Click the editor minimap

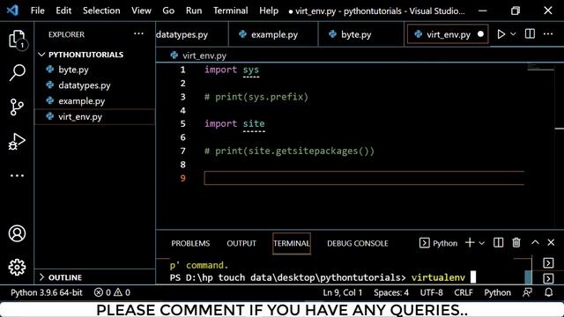540,68
